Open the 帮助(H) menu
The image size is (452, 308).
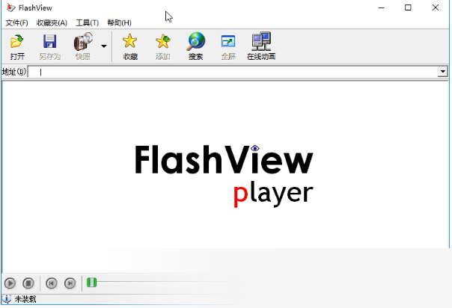coord(119,22)
